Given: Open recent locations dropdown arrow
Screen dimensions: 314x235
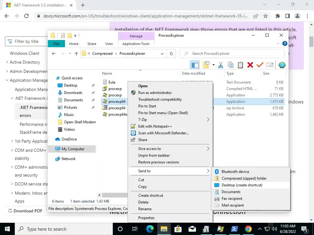Looking at the screenshot, I should click(70, 54).
